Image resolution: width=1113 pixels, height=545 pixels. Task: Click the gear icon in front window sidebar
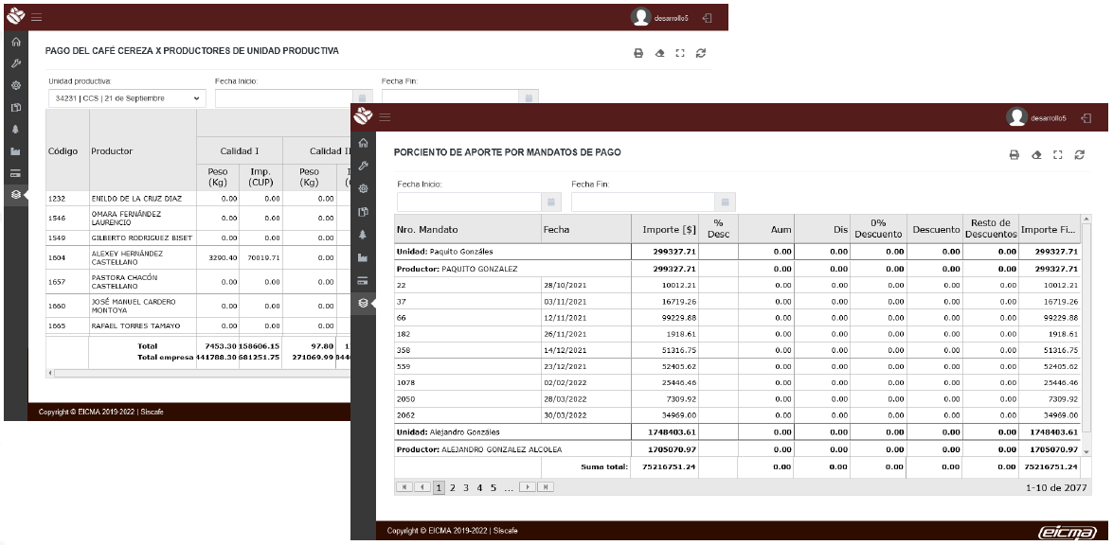363,189
